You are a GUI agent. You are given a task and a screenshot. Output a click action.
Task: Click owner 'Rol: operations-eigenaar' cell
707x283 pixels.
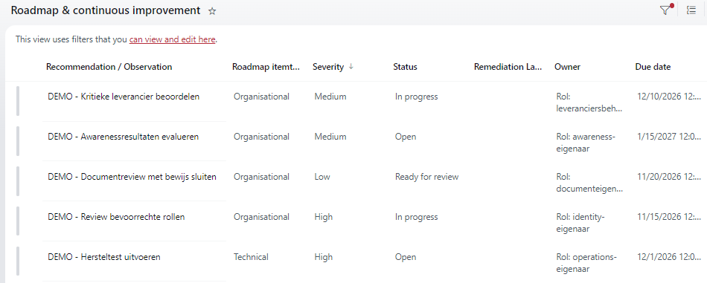pos(586,263)
